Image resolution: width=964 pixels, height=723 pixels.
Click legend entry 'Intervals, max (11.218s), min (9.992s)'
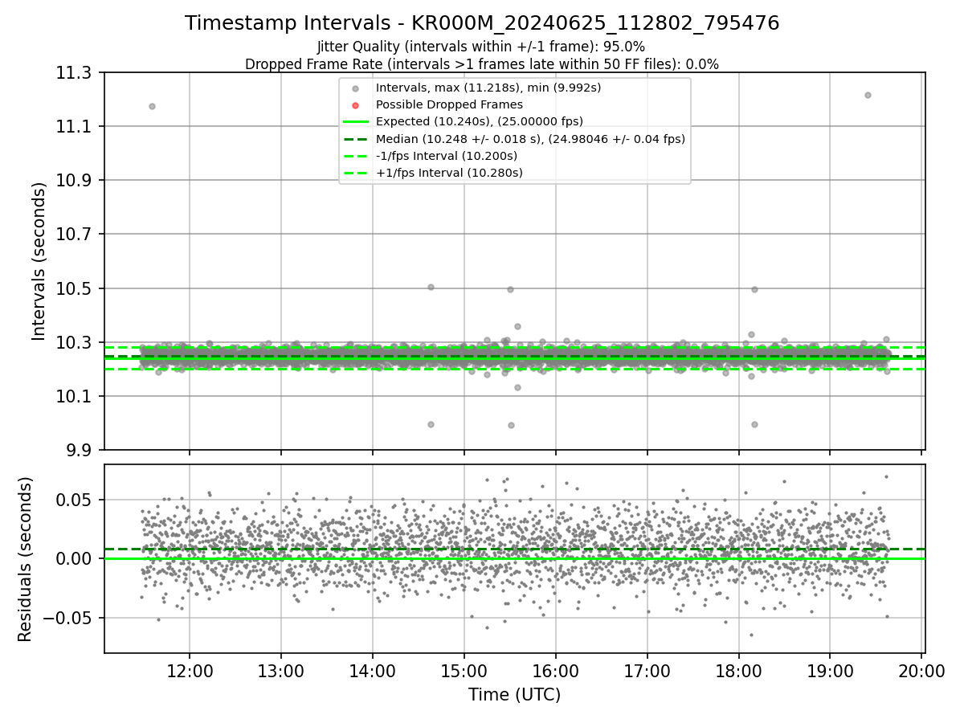(488, 88)
